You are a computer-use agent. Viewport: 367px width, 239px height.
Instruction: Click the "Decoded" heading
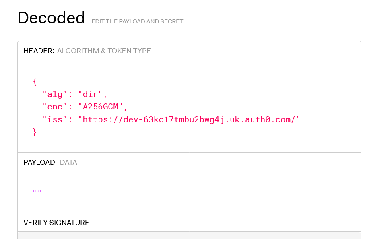point(51,18)
